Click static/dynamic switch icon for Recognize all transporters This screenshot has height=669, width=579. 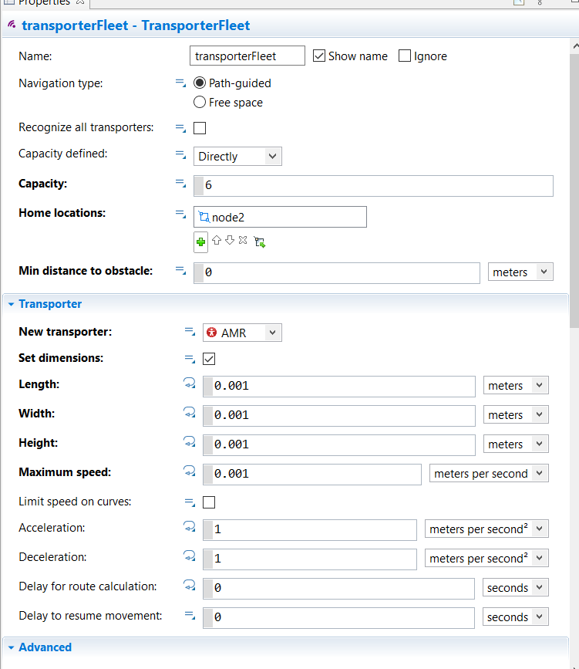pos(180,127)
